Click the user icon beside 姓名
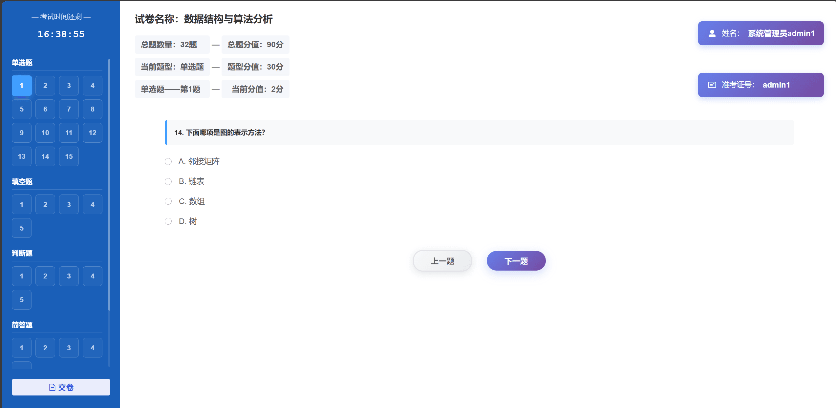Screen dimensions: 836x408 [x=712, y=33]
